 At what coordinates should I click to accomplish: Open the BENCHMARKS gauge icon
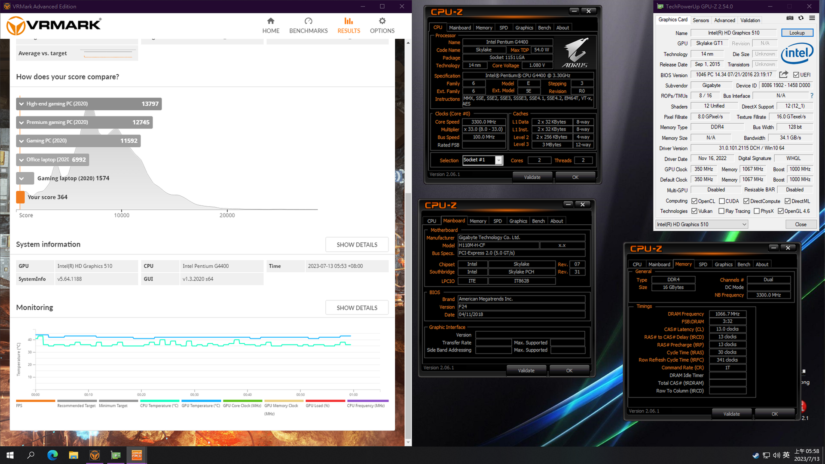(x=308, y=21)
